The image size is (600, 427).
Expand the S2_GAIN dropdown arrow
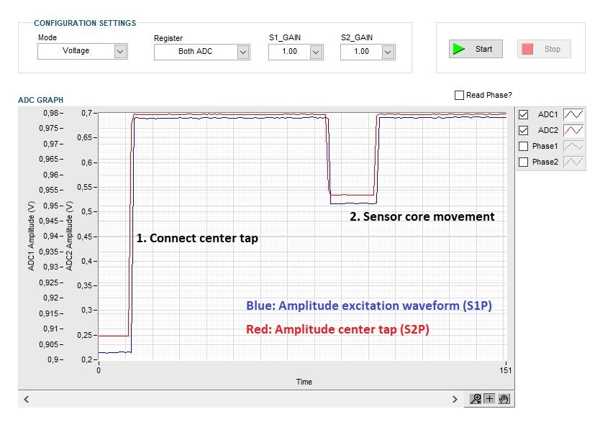pos(388,52)
